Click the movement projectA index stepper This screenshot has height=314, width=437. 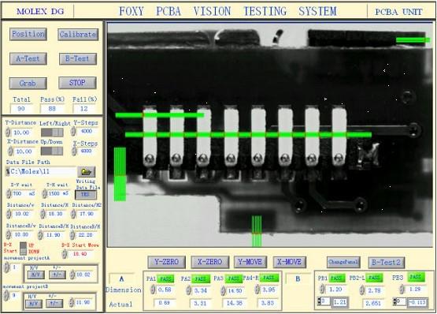(6, 267)
